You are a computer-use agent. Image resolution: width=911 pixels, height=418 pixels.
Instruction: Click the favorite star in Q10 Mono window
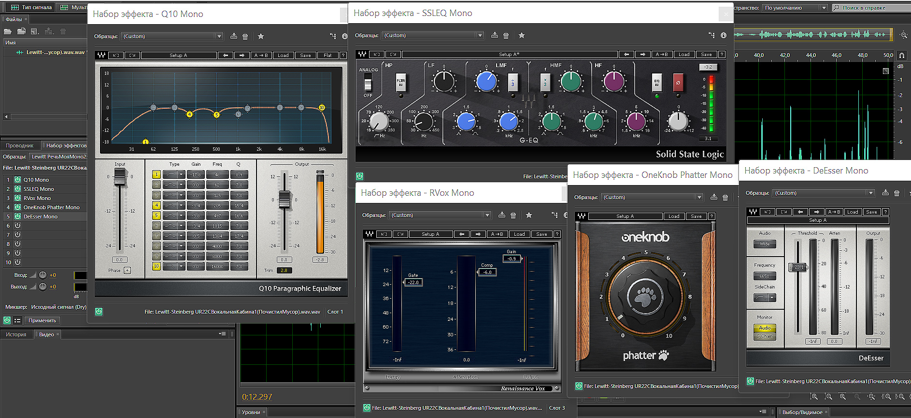tap(261, 36)
